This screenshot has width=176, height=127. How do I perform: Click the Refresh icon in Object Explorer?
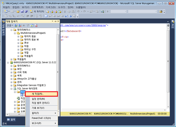click(32, 25)
